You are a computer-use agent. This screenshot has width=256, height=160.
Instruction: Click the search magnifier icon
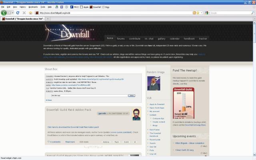[x=252, y=13]
